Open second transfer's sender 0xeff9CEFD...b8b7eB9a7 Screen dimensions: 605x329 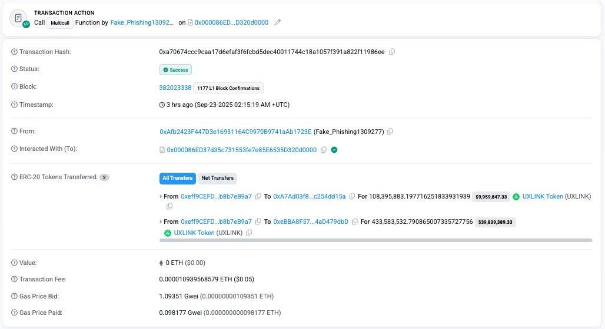pos(216,222)
